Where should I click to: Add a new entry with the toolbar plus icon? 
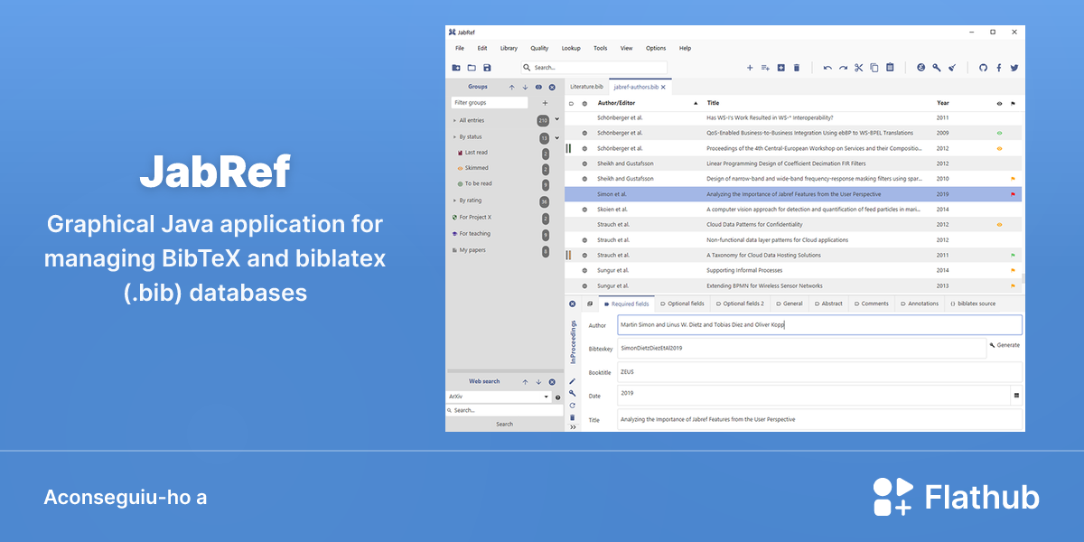[x=750, y=68]
